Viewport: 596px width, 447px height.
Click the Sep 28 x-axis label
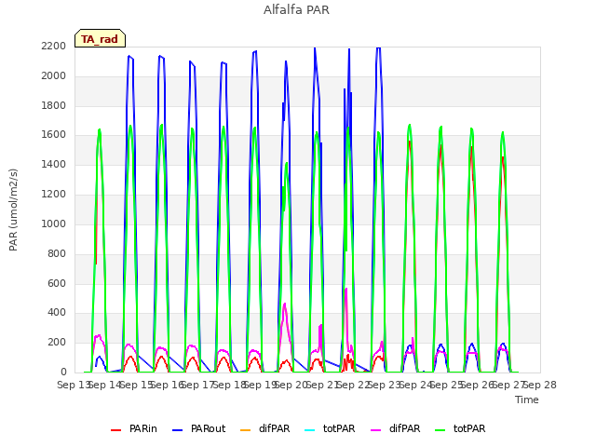coord(541,385)
